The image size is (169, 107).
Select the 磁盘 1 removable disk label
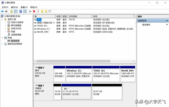[43, 92]
